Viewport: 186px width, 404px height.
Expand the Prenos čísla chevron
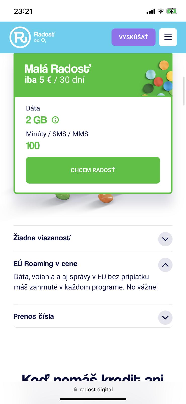(165, 317)
